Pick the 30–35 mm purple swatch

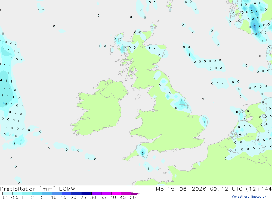(x=96, y=194)
